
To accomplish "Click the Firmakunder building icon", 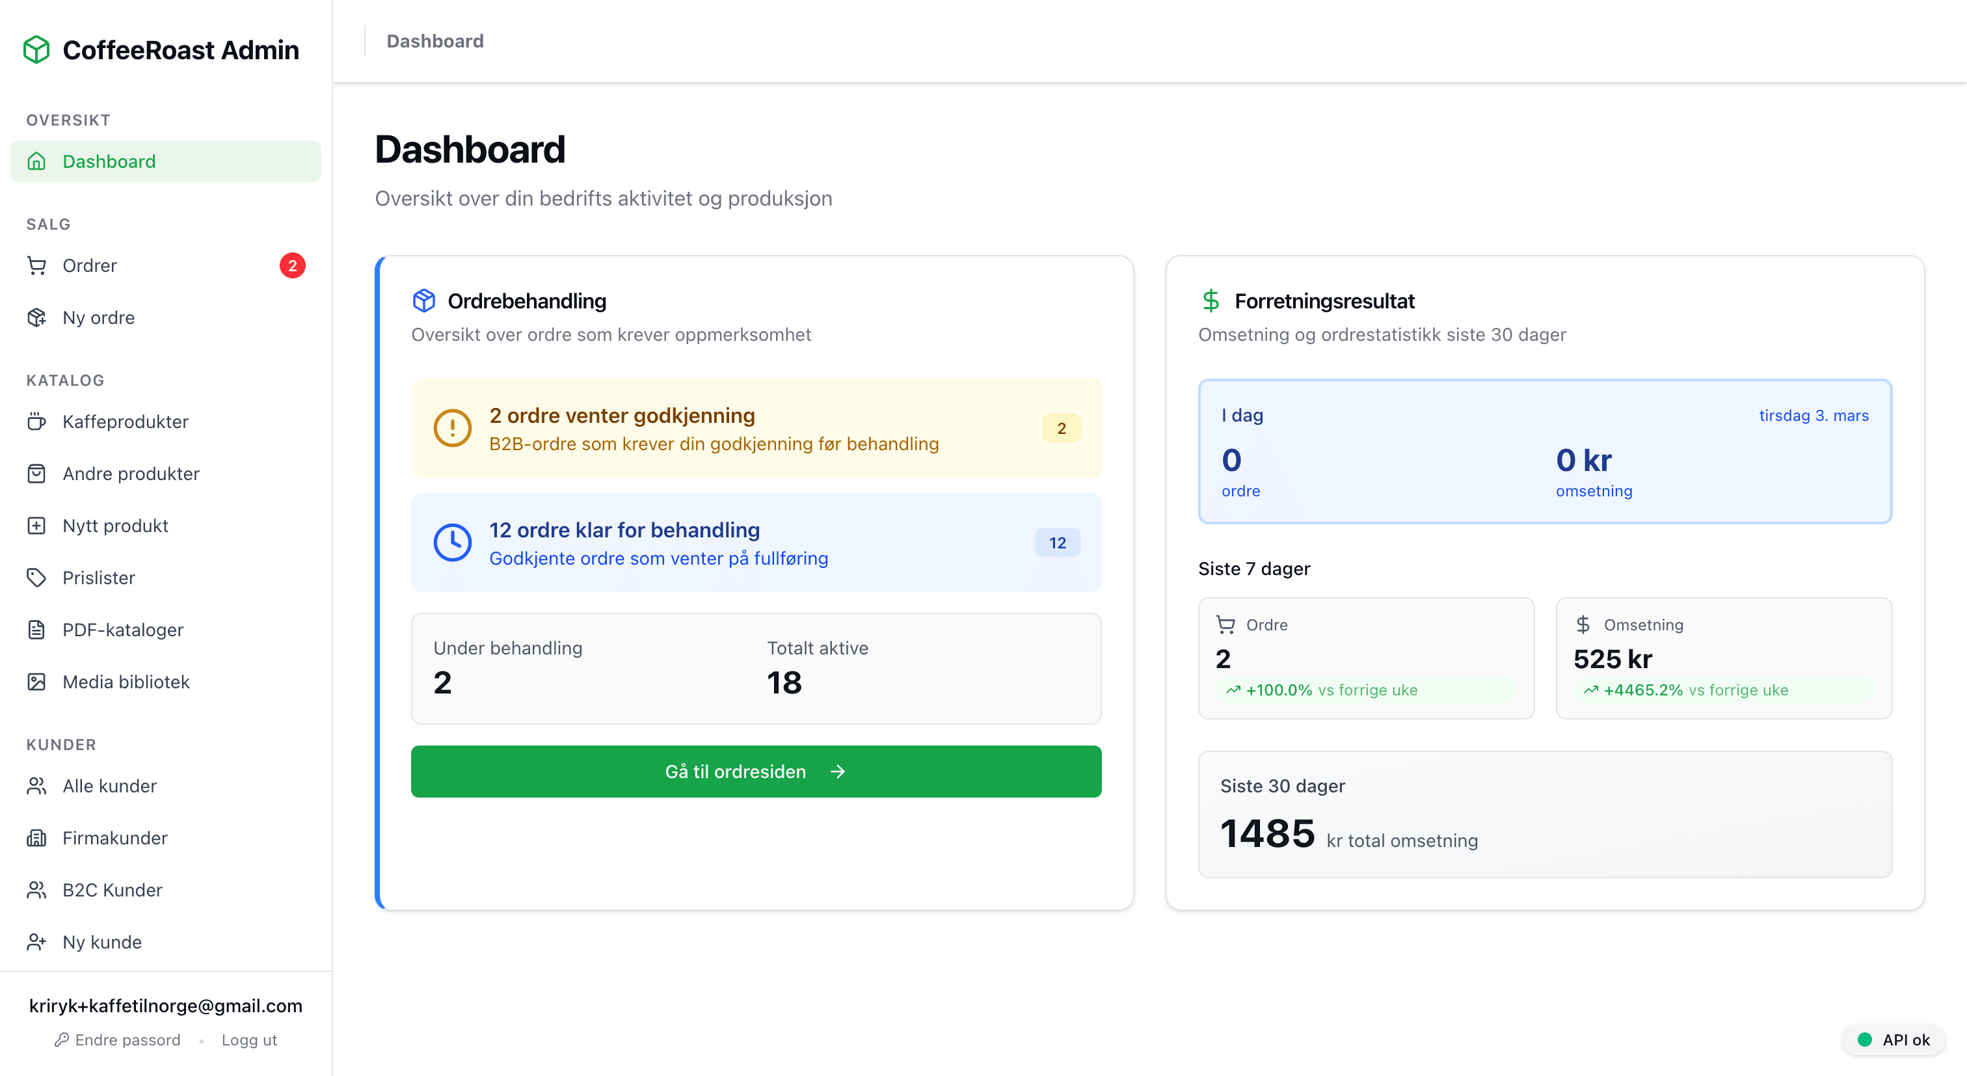I will (38, 838).
